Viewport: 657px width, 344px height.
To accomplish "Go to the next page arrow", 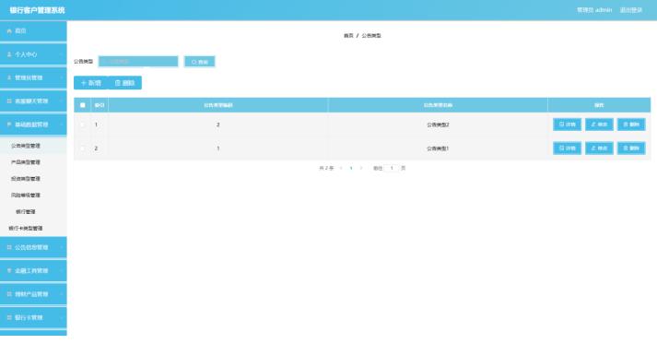I will [361, 168].
